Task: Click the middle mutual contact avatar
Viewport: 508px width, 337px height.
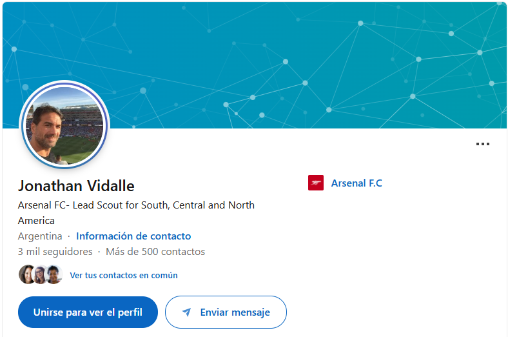Action: pos(39,275)
